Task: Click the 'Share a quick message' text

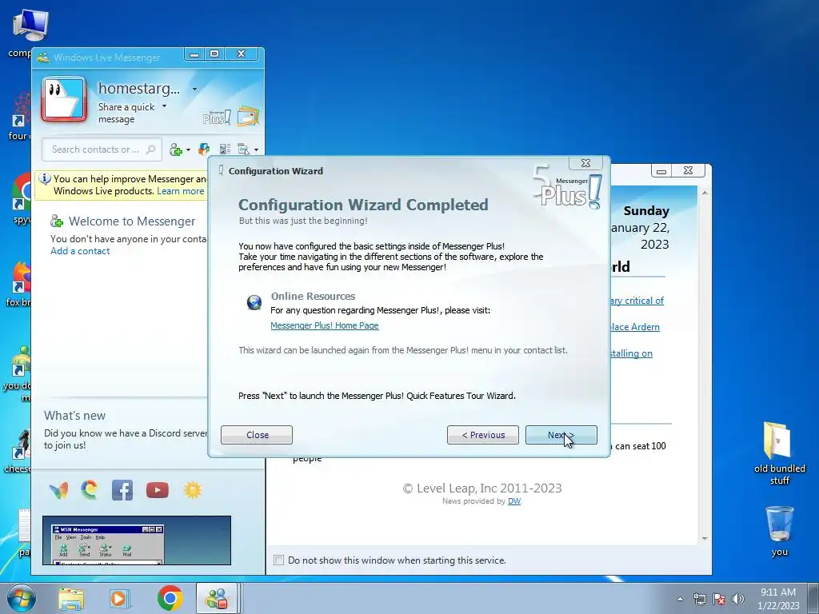Action: [126, 113]
